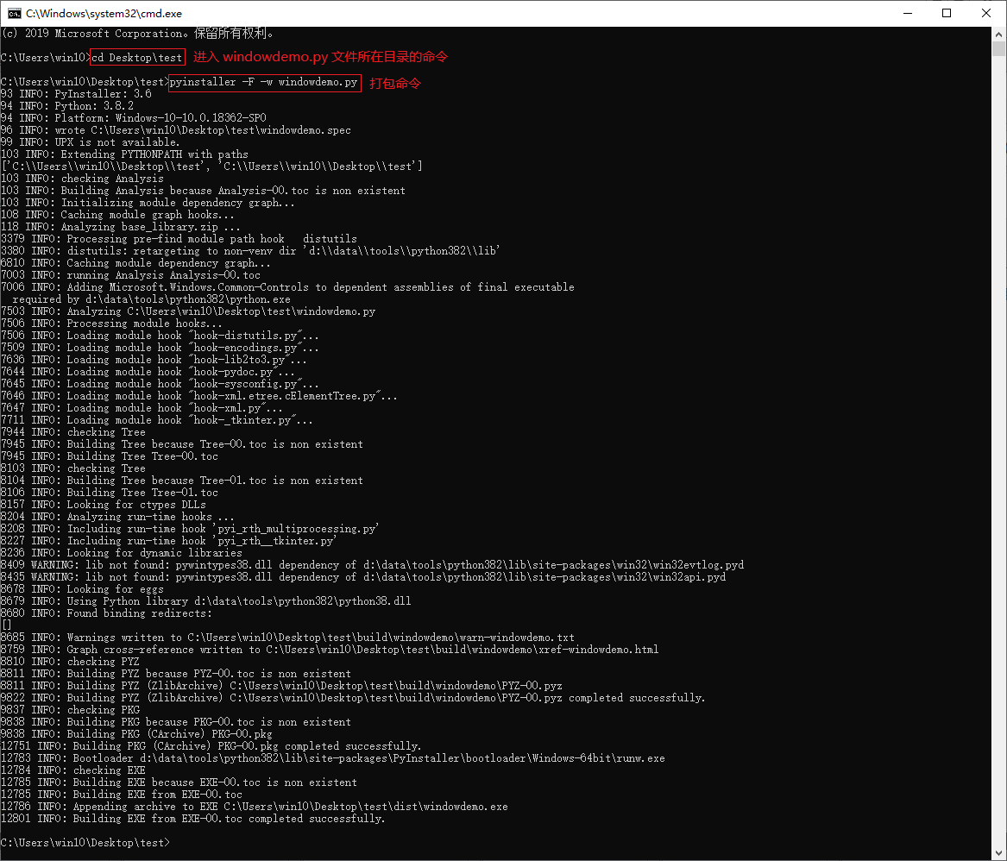Click the 'pyi_rth__tkinter.py' hook line
Image resolution: width=1007 pixels, height=861 pixels.
[x=169, y=541]
